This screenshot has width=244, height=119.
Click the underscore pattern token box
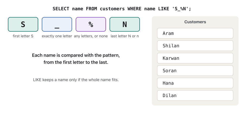pos(57,24)
